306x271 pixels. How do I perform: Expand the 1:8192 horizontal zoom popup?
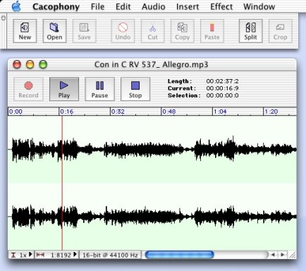coord(64,255)
